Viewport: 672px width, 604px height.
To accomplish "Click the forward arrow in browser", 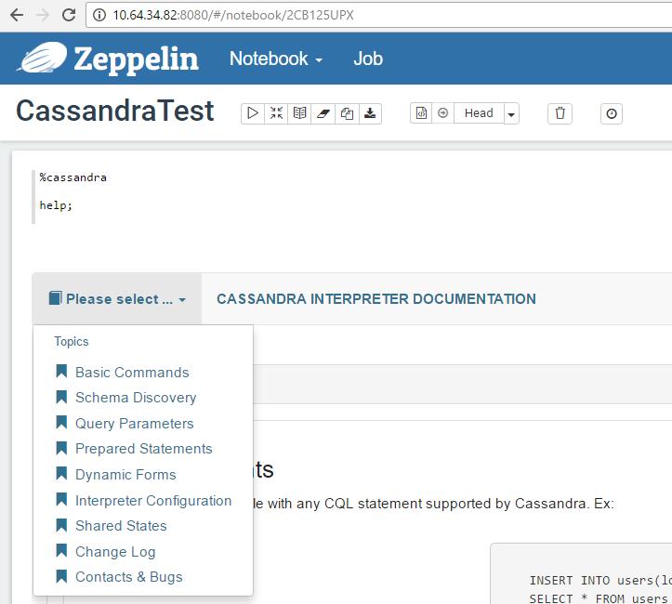I will tap(43, 15).
